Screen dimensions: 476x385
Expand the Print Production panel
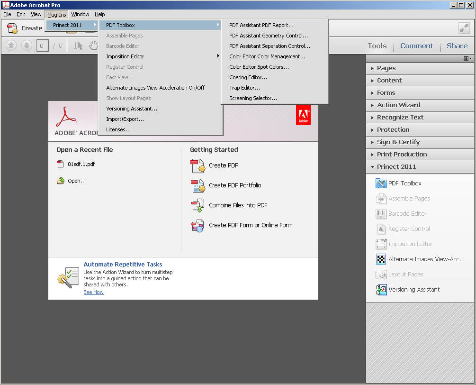[x=420, y=155]
